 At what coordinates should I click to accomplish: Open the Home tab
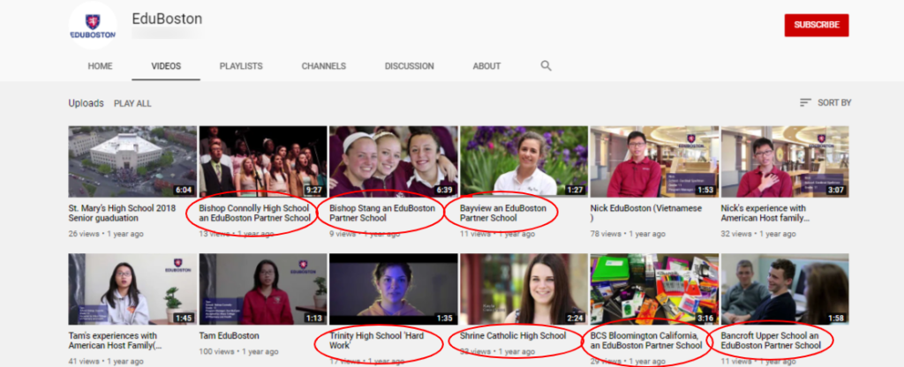pyautogui.click(x=100, y=66)
